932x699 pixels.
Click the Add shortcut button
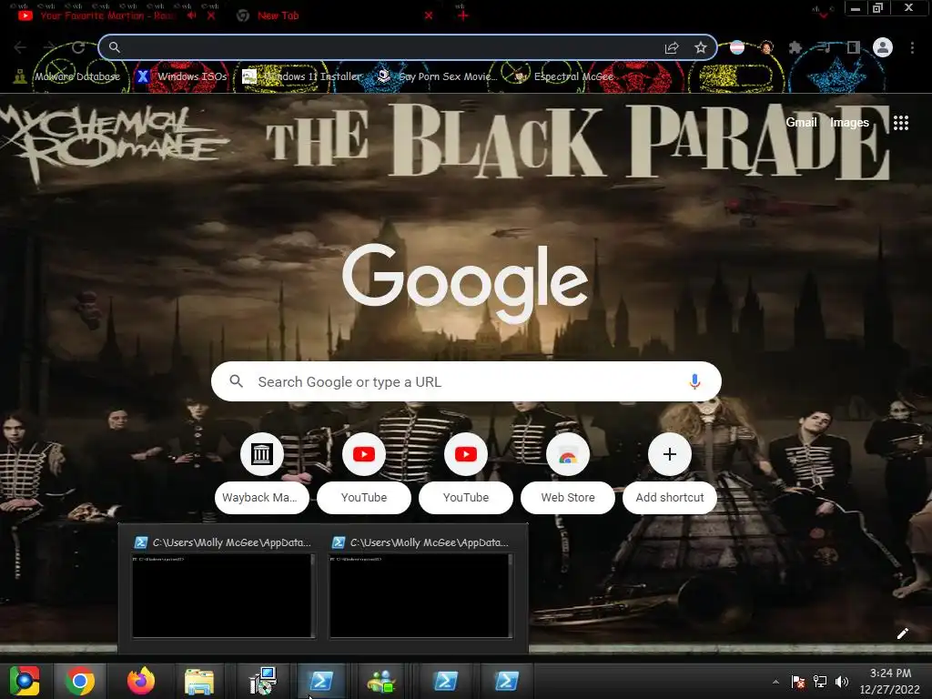[x=670, y=473]
